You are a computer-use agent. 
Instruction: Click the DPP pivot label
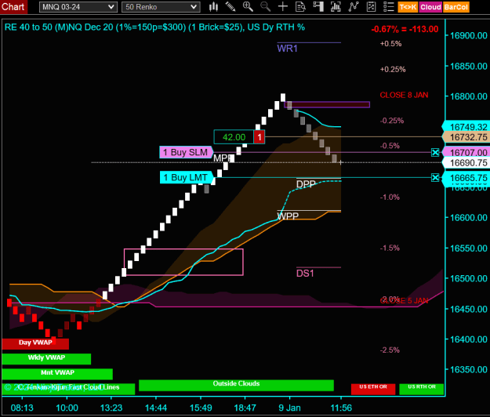pyautogui.click(x=306, y=184)
